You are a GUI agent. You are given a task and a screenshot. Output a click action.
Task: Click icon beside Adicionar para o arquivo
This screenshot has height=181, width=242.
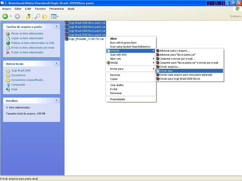coord(157,51)
